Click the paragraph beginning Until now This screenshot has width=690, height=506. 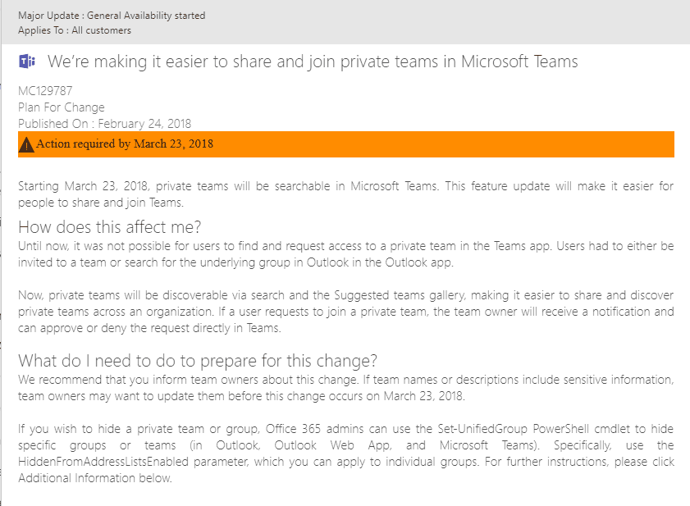345,254
